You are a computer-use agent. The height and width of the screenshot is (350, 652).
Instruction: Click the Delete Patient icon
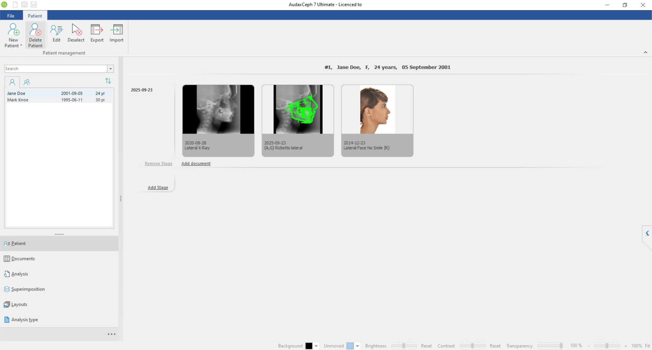tap(35, 30)
